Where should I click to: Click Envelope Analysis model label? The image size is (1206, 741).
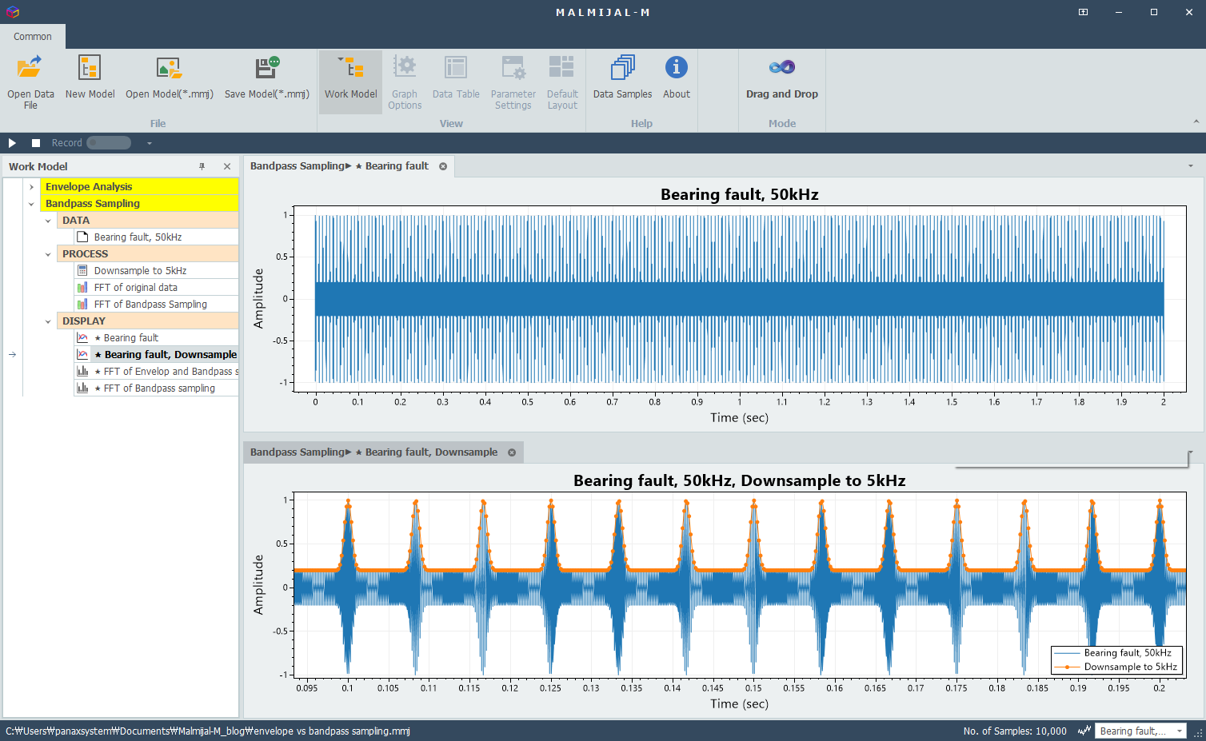click(89, 187)
